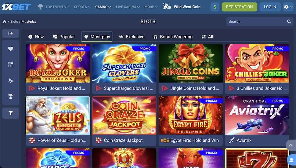Click the Log In button

[270, 7]
